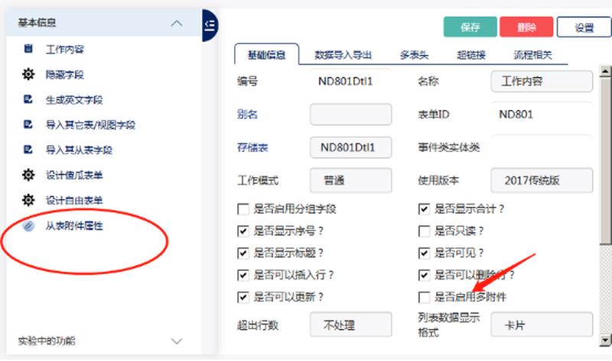Image resolution: width=612 pixels, height=361 pixels.
Task: Switch to the 多表头 tab
Action: 414,55
